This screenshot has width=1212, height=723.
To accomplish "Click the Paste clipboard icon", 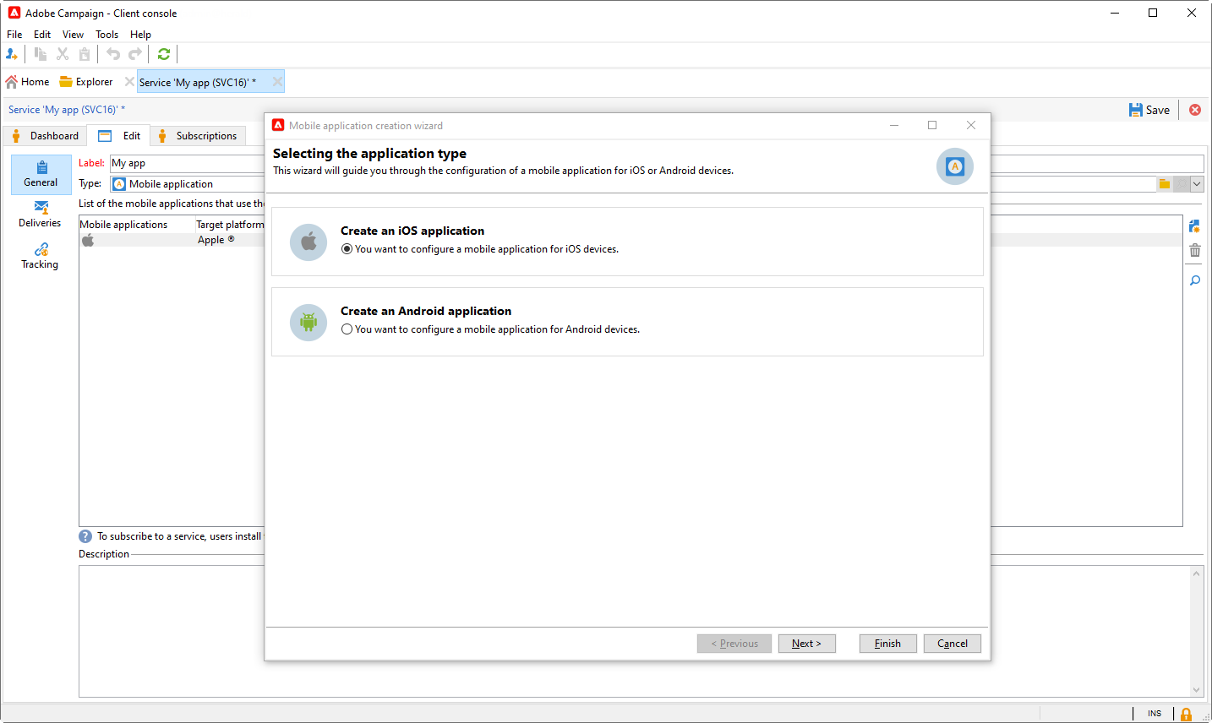I will click(85, 54).
